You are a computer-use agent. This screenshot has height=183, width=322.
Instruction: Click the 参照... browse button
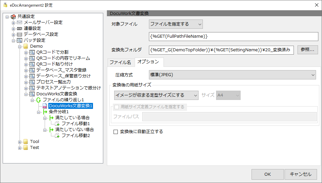point(308,50)
